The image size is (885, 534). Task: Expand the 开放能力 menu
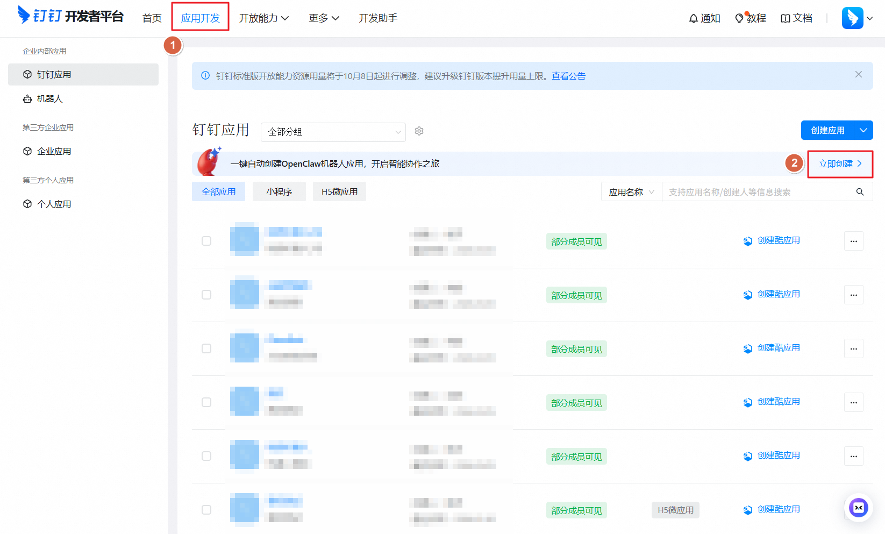(x=264, y=18)
